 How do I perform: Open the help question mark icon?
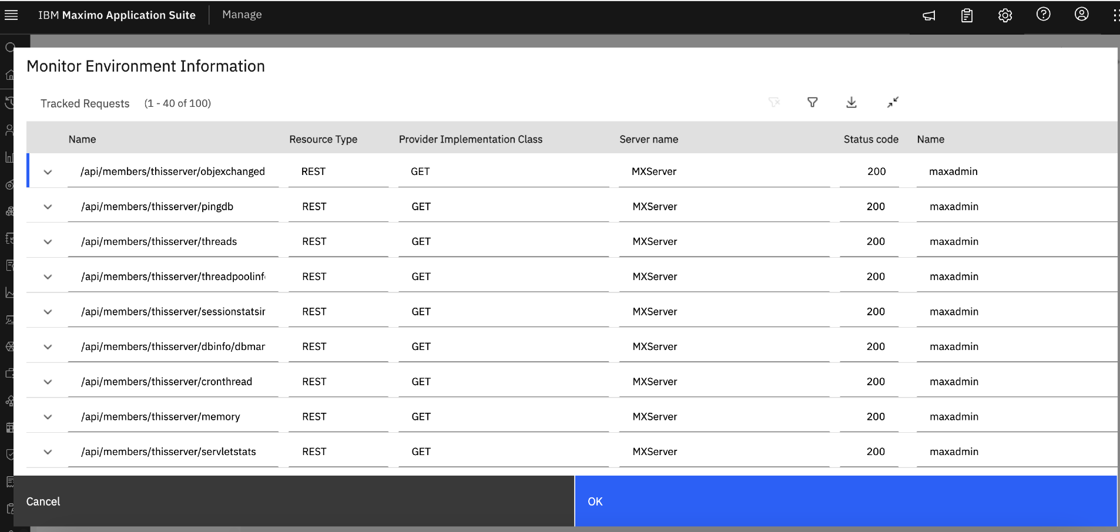[x=1044, y=14]
